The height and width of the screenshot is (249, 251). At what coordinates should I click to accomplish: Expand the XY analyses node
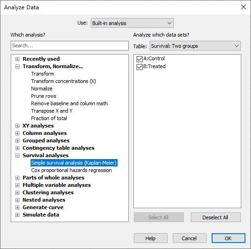[x=17, y=126]
